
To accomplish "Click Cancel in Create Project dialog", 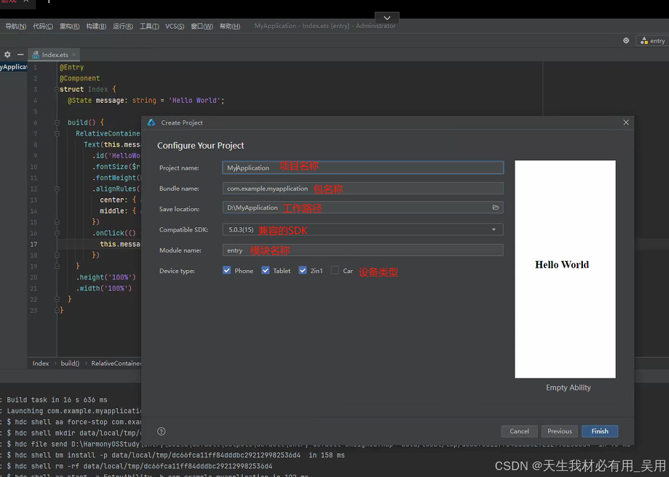I will point(519,431).
